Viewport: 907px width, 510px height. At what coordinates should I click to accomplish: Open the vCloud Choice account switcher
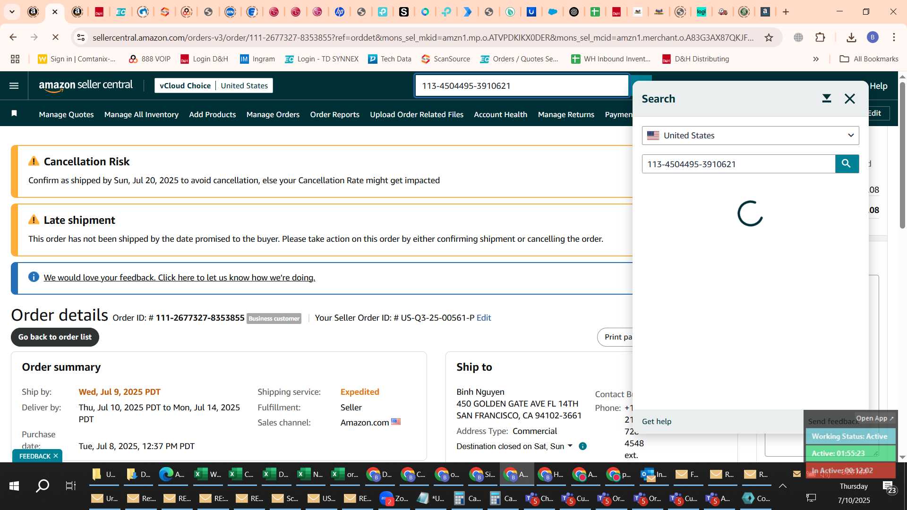(x=214, y=85)
